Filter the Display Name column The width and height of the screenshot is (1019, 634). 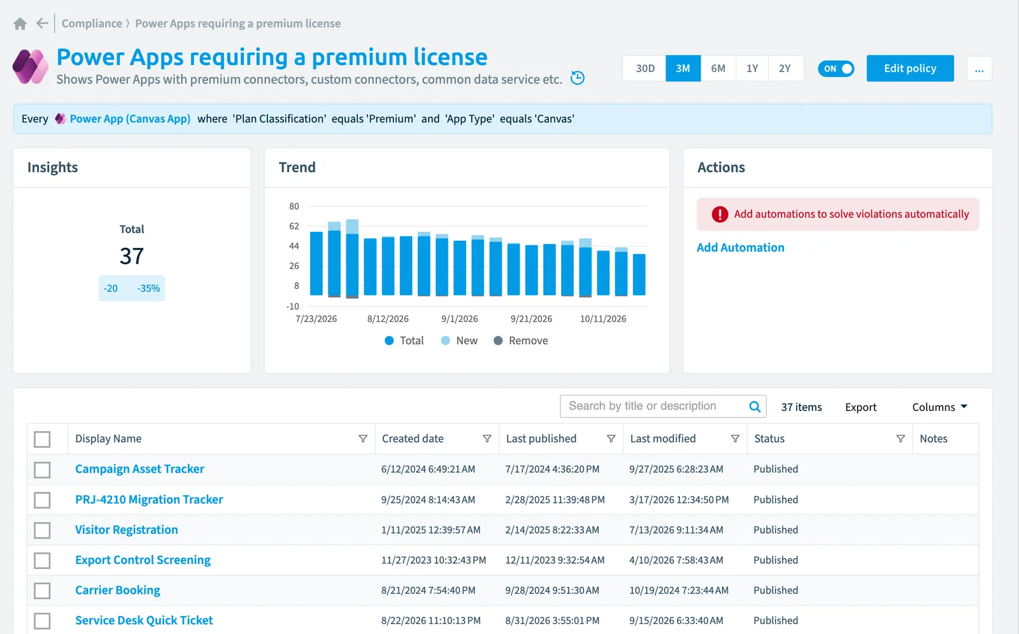(x=363, y=438)
